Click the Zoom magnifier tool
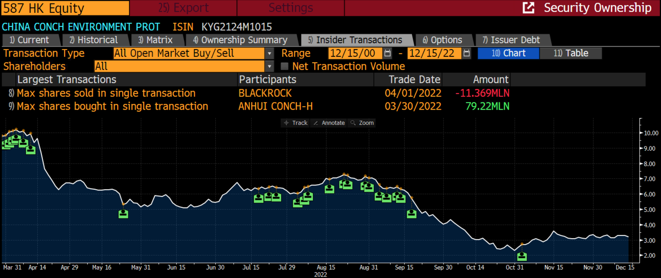 (362, 123)
